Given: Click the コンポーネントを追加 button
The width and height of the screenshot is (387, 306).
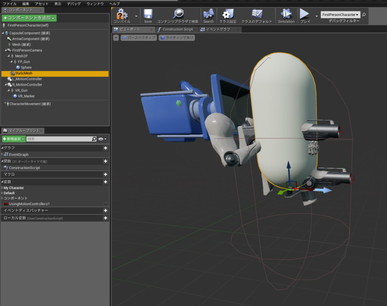Looking at the screenshot, I should 29,18.
